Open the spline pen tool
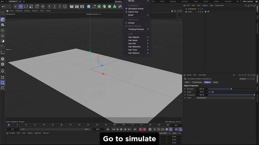 point(94,6)
